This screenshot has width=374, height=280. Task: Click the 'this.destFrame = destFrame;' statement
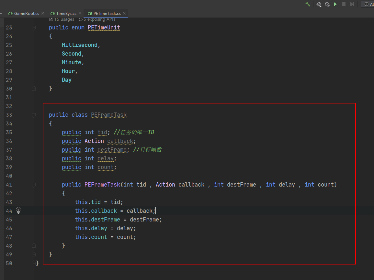click(x=118, y=220)
